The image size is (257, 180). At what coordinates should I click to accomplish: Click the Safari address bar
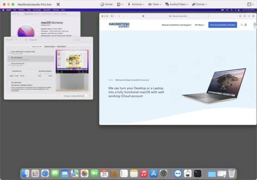(x=178, y=16)
